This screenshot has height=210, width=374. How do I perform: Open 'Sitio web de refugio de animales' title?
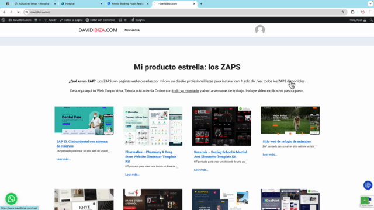point(287,141)
